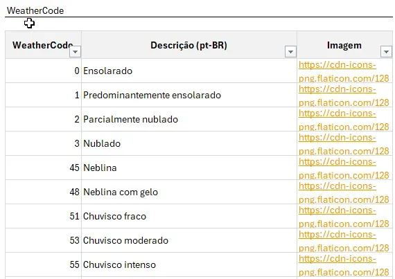Select the weather code cell with value 0

point(44,71)
